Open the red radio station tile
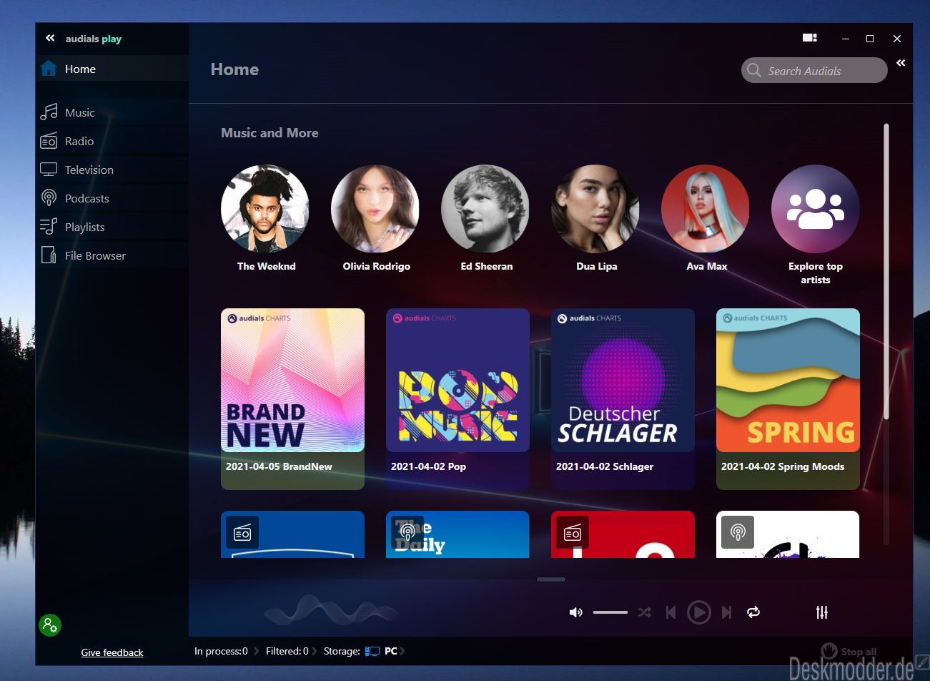Viewport: 930px width, 681px height. [623, 534]
